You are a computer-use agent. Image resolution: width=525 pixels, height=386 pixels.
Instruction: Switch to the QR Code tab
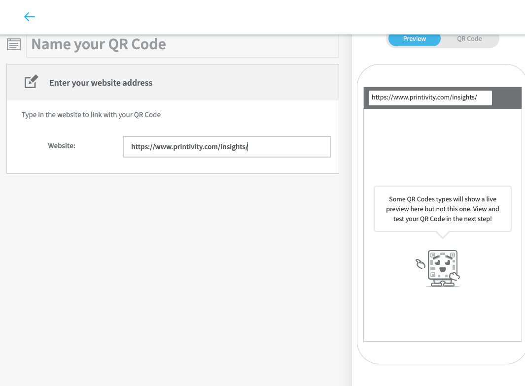[x=469, y=39]
